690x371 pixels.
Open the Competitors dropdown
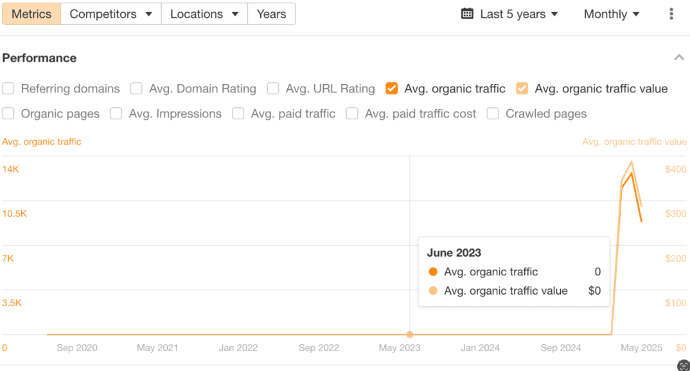pos(109,13)
